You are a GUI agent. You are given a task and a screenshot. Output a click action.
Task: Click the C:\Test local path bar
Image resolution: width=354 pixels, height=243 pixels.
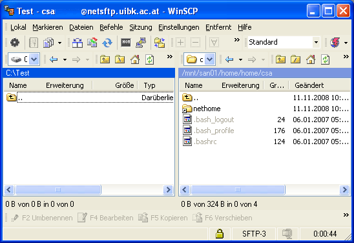click(89, 73)
